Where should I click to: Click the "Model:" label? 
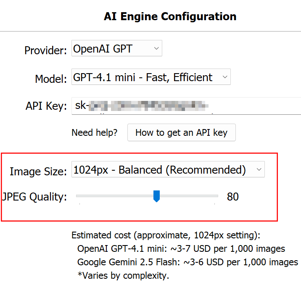tap(51, 79)
